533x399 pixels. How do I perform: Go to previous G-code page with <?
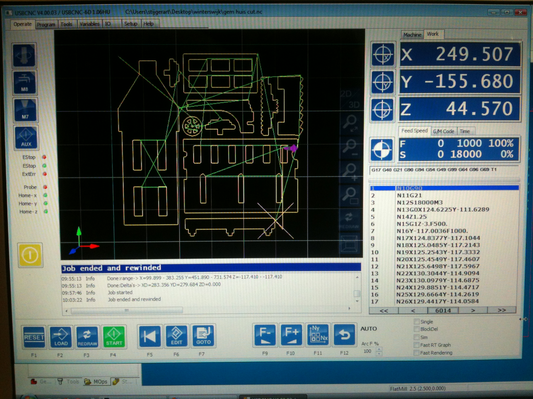point(413,311)
